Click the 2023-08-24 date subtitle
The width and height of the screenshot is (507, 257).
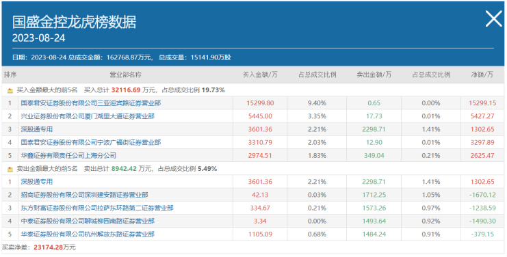pyautogui.click(x=38, y=38)
